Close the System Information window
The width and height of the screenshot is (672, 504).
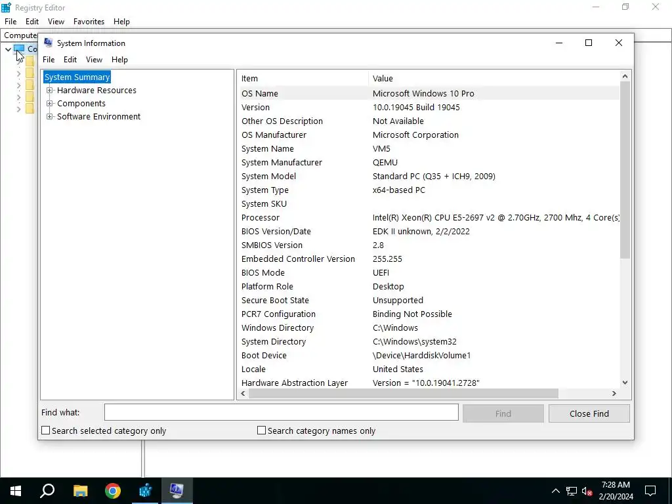(x=618, y=43)
